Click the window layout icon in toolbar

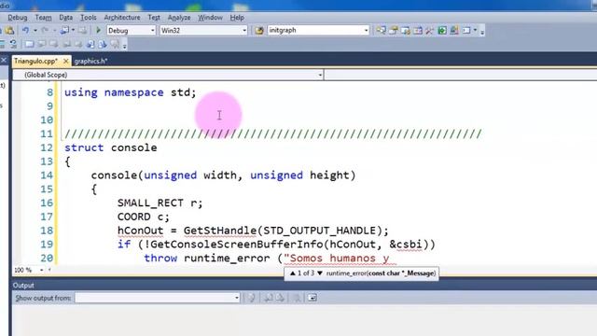[x=466, y=31]
